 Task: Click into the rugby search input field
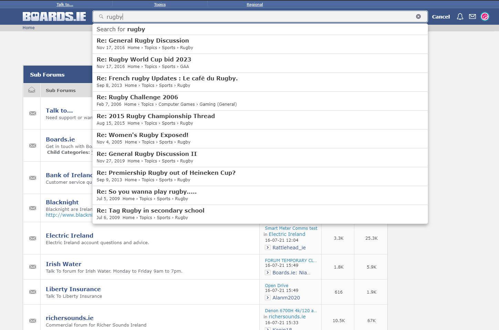[x=258, y=17]
